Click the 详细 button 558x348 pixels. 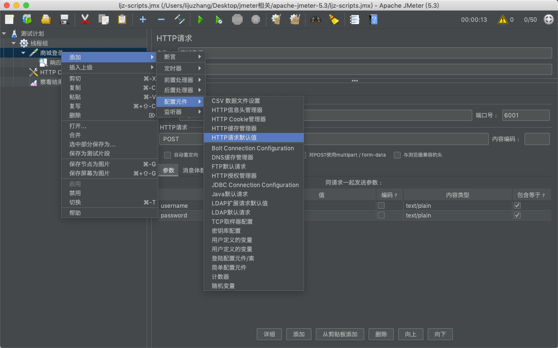coord(269,334)
